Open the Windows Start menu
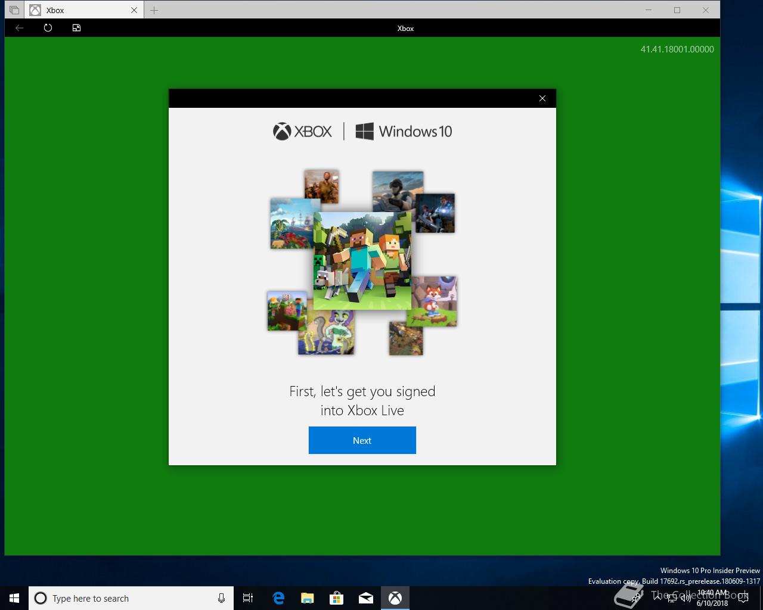Image resolution: width=763 pixels, height=610 pixels. pos(14,598)
